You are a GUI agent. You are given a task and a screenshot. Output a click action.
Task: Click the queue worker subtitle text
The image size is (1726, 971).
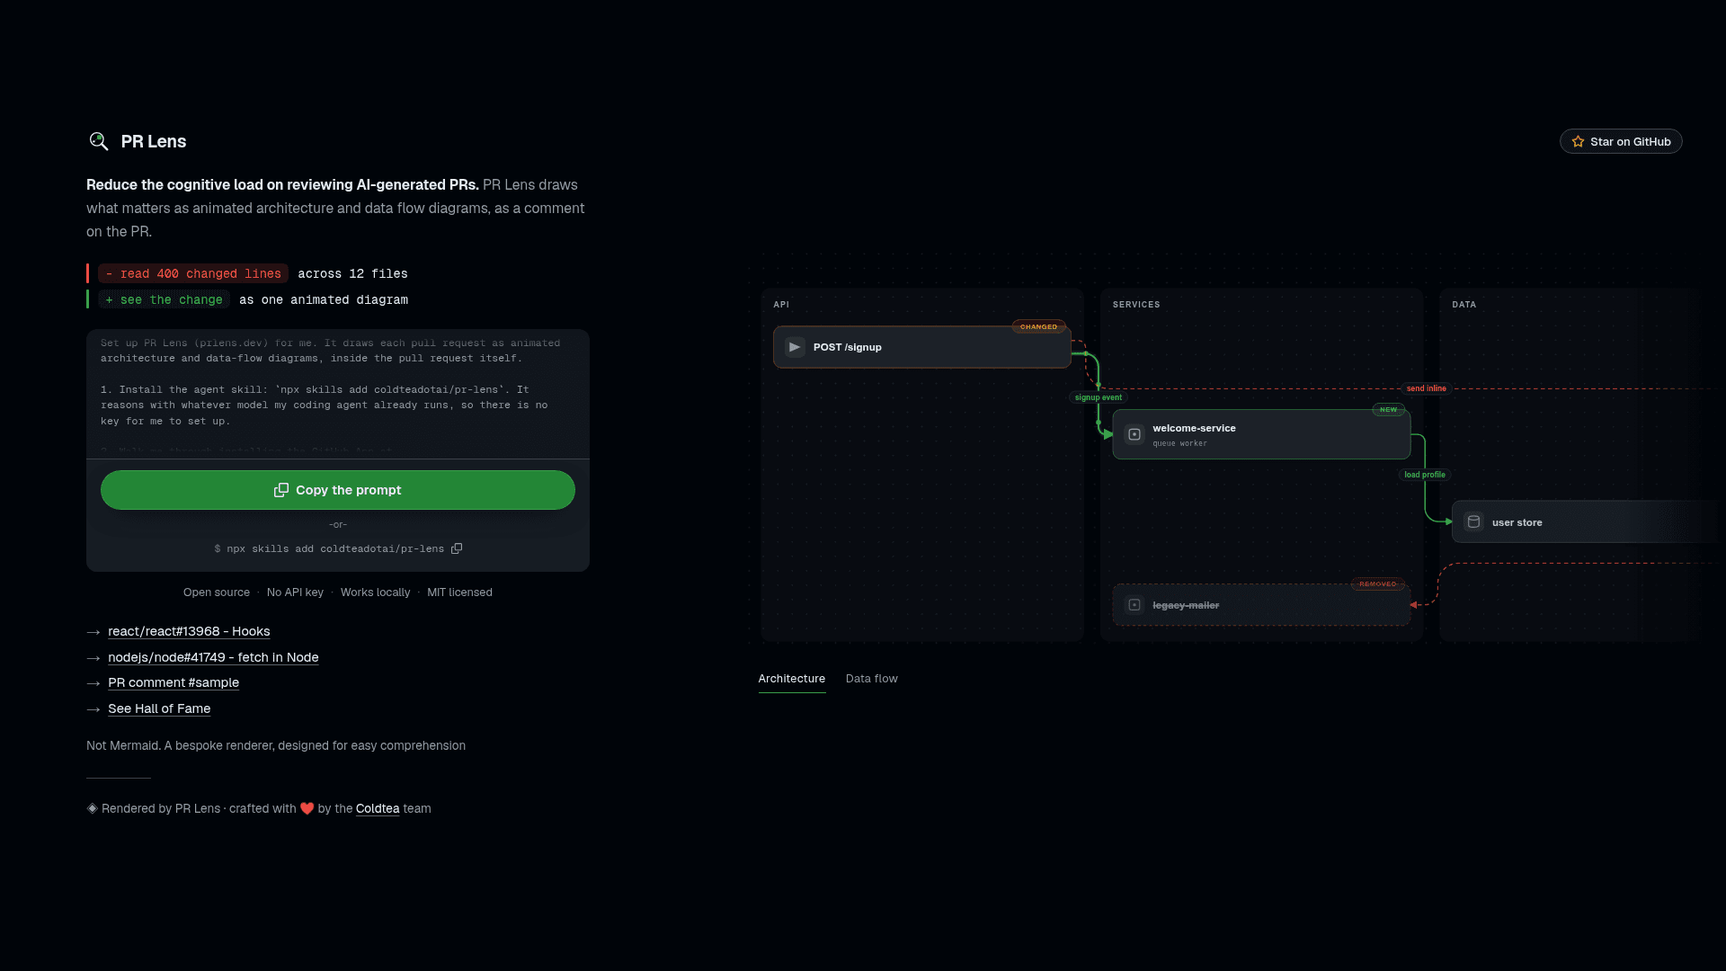click(x=1179, y=443)
